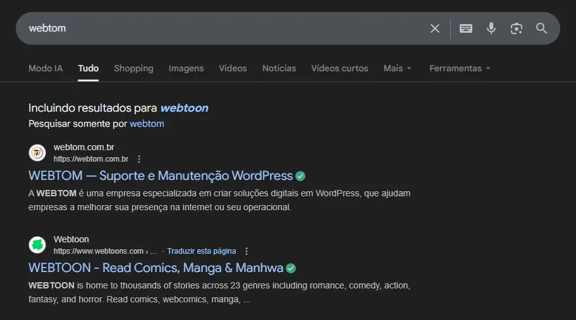Open the Vídeos tab
The image size is (576, 320).
coord(233,68)
